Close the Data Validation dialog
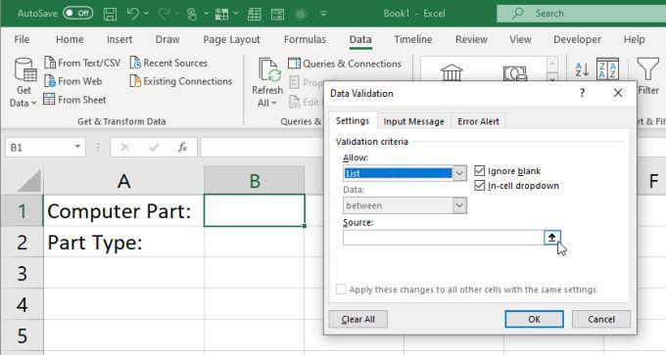The width and height of the screenshot is (666, 355). tap(618, 93)
